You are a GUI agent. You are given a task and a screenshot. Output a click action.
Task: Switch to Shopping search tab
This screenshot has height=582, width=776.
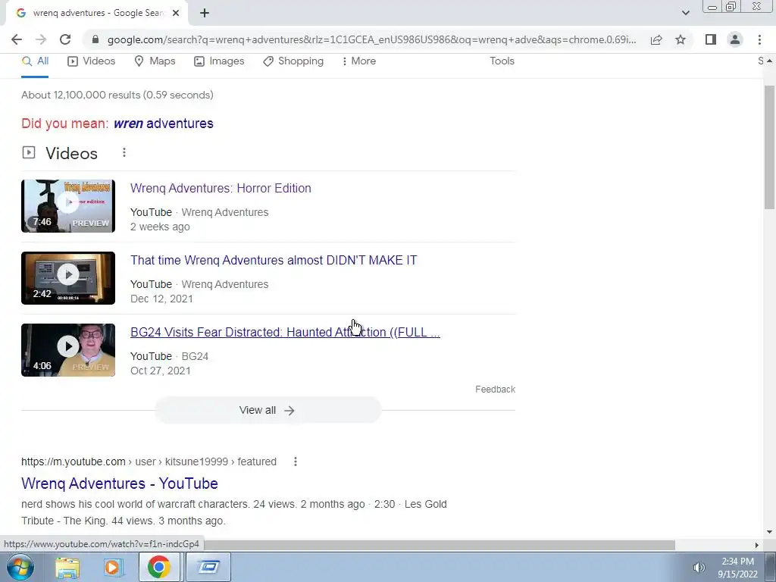pyautogui.click(x=293, y=61)
